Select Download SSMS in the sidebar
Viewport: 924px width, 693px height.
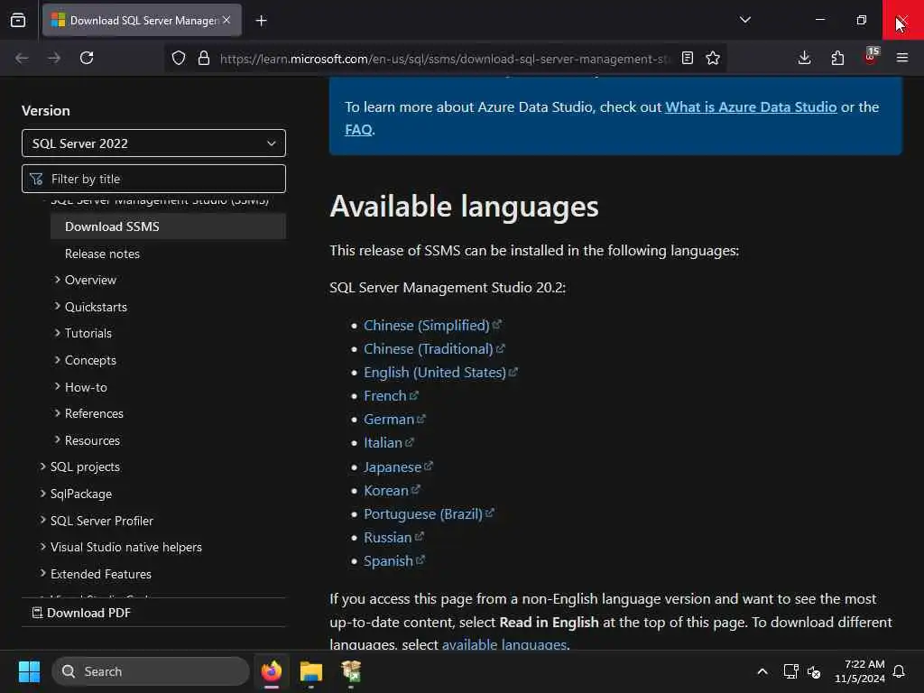click(x=168, y=226)
